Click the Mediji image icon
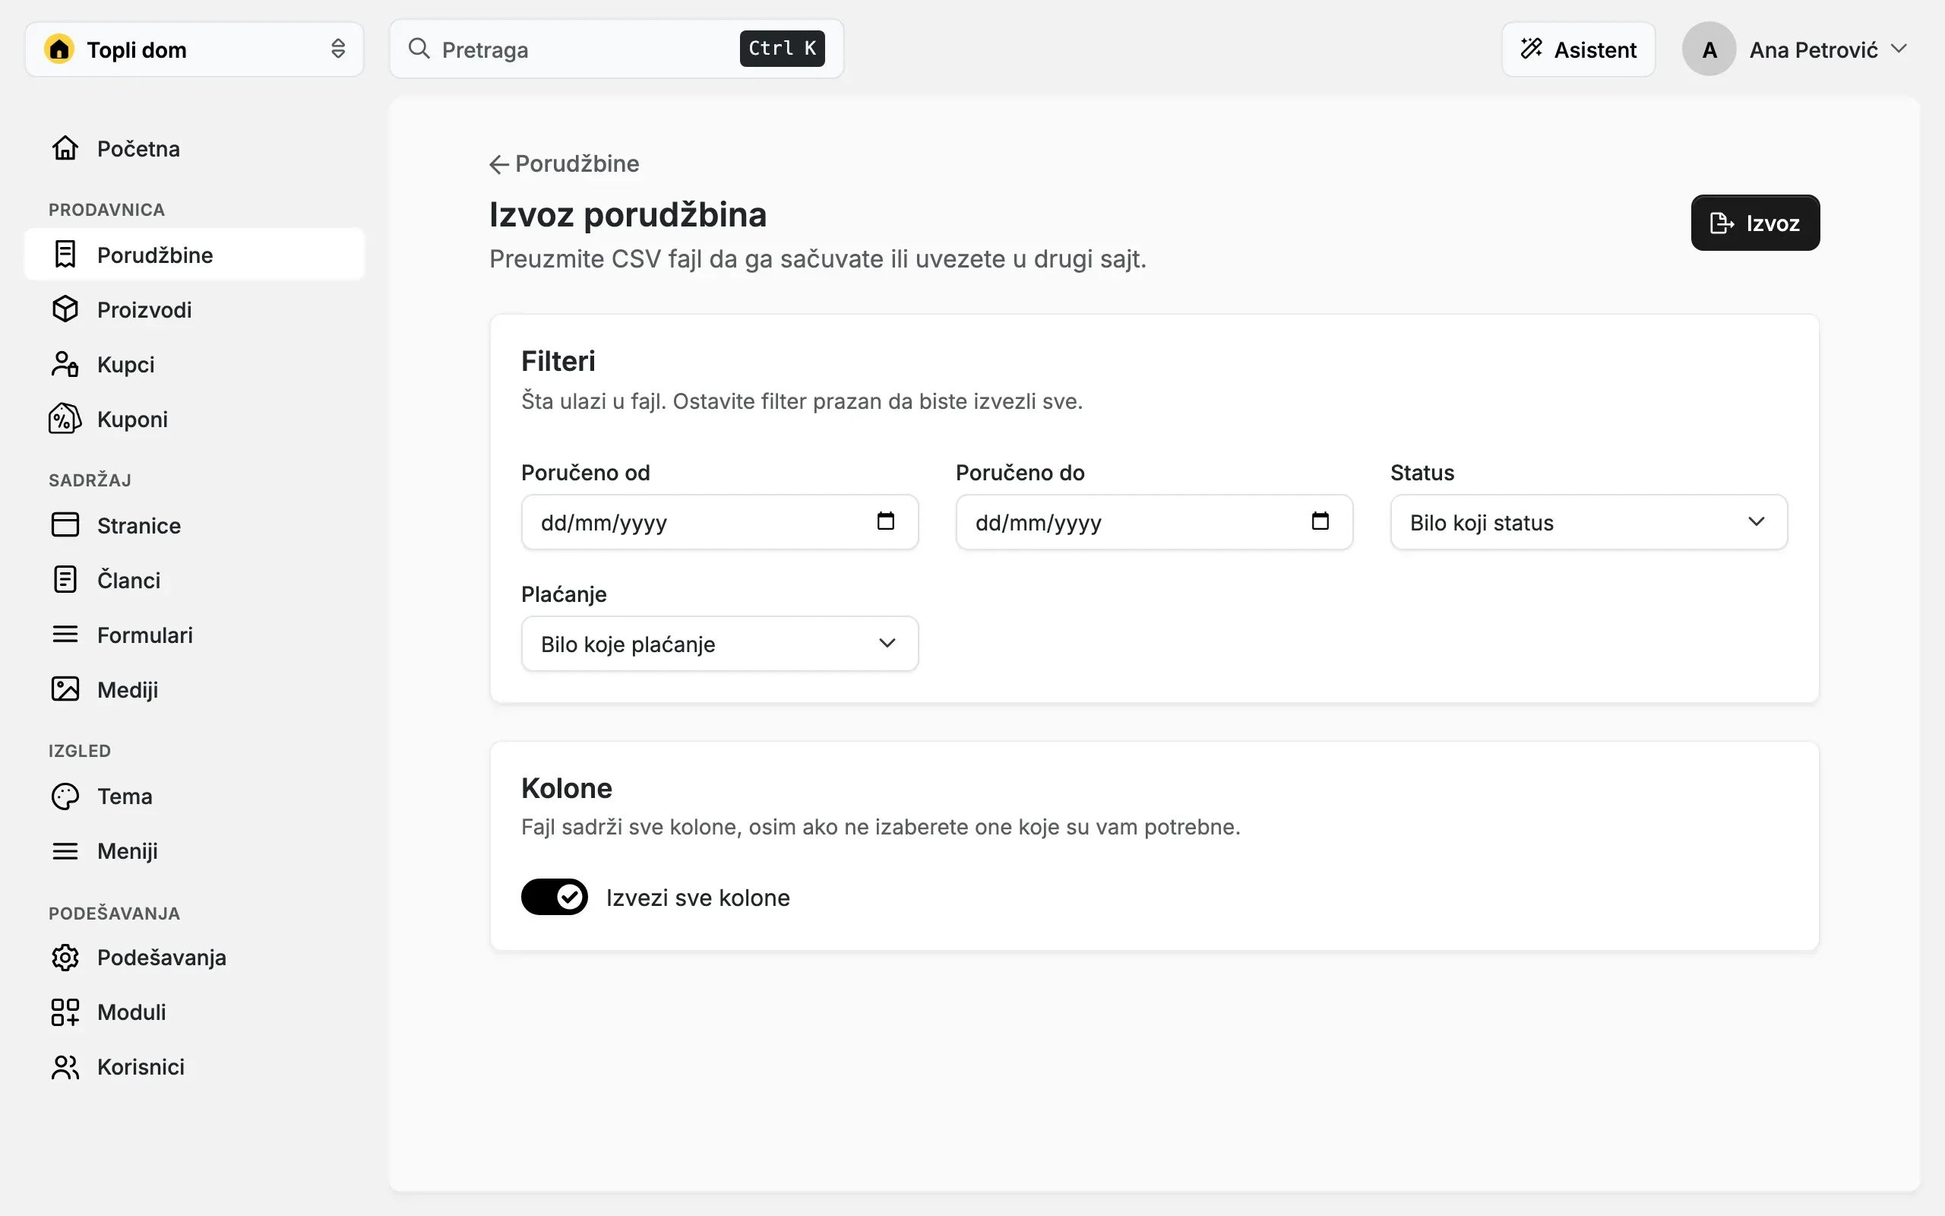The height and width of the screenshot is (1216, 1945). click(65, 689)
